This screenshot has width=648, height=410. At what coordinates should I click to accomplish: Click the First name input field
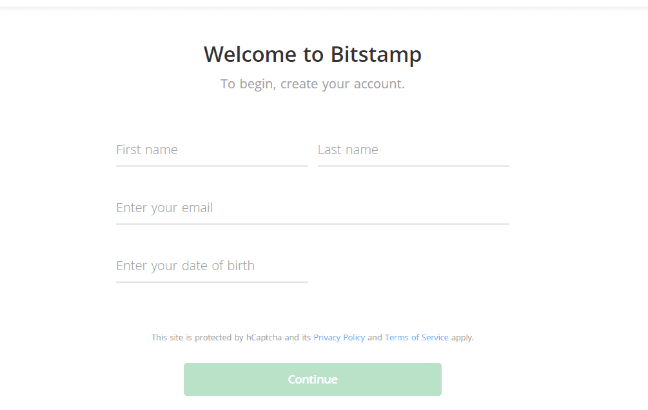tap(211, 150)
